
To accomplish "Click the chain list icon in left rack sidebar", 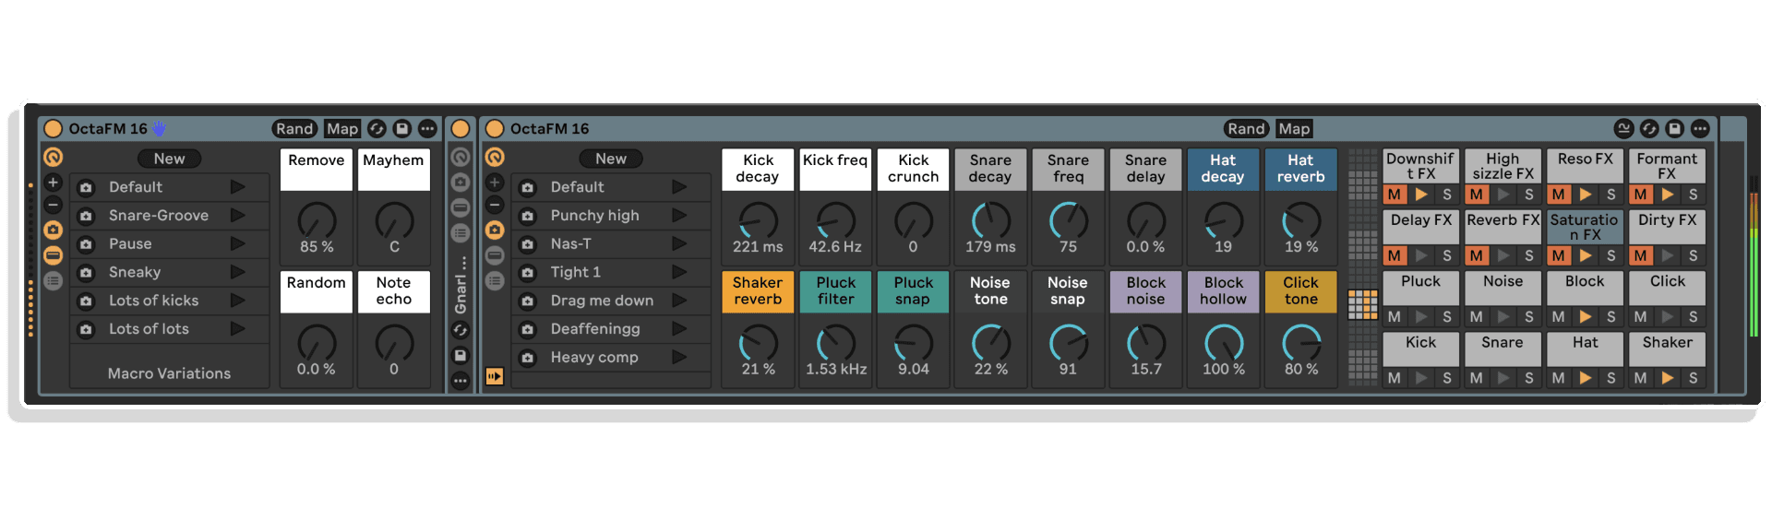I will pyautogui.click(x=54, y=280).
